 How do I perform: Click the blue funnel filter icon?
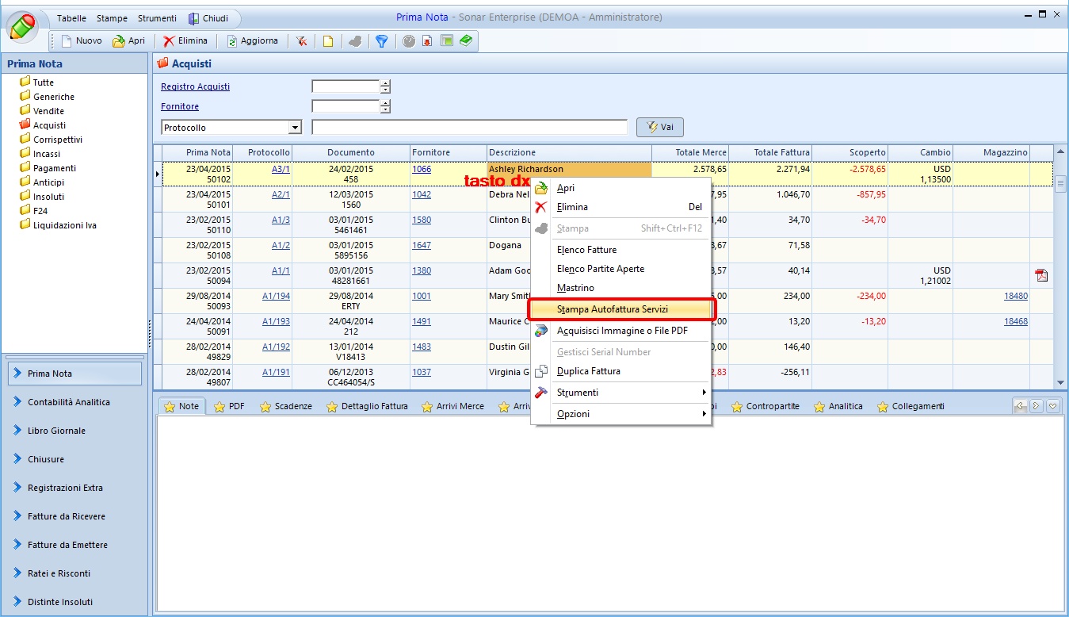381,41
